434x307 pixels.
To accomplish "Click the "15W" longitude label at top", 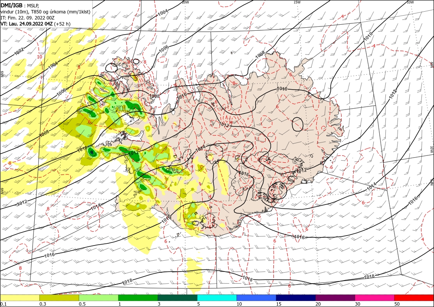I will pos(297,2).
